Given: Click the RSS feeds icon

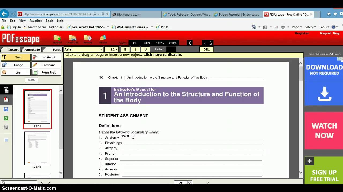Looking at the screenshot, I should [265, 27].
